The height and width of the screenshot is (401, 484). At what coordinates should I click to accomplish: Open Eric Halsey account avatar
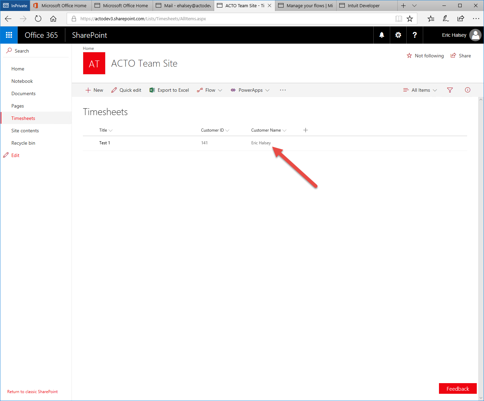475,35
